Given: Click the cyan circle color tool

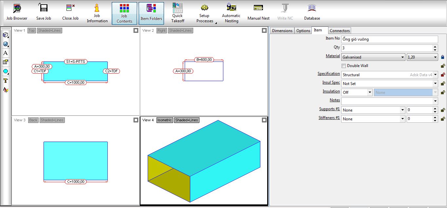Looking at the screenshot, I should click(5, 71).
